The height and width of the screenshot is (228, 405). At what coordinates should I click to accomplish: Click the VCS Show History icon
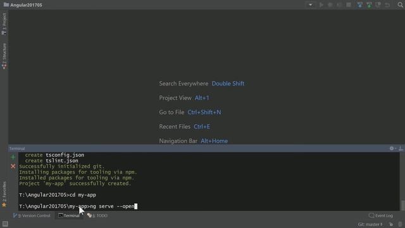pos(378,4)
